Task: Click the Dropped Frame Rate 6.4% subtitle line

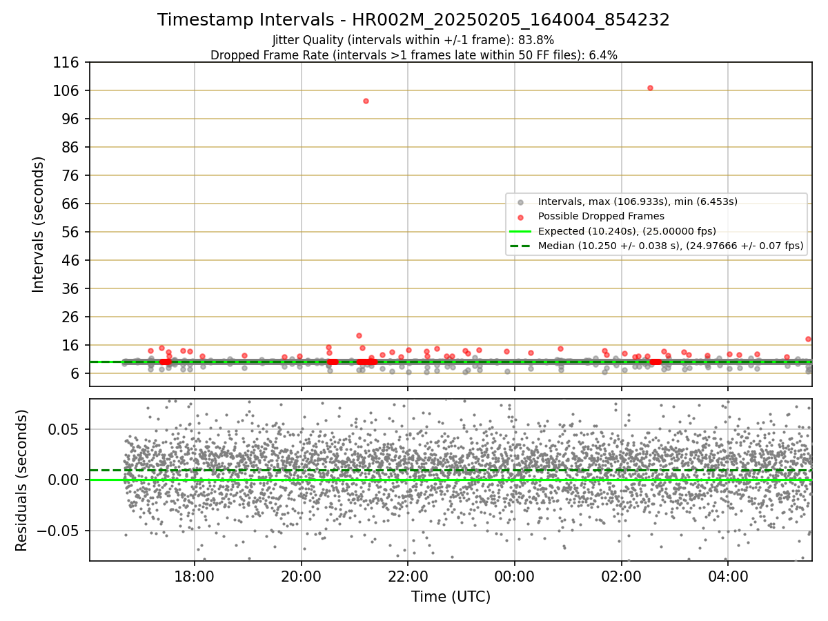Action: (413, 55)
